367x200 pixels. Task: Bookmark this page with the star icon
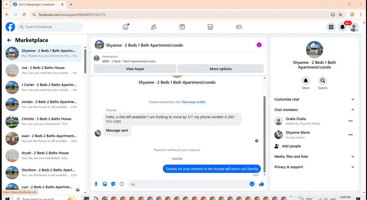coord(341,15)
